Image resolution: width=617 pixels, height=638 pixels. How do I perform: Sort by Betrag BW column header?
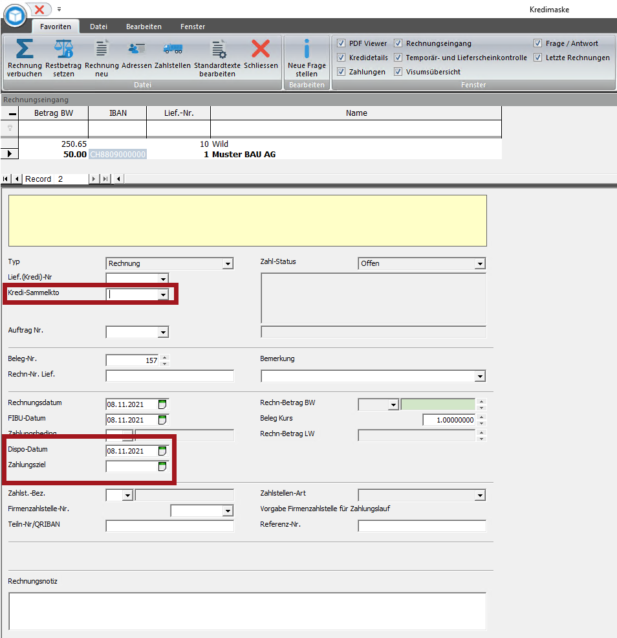53,113
